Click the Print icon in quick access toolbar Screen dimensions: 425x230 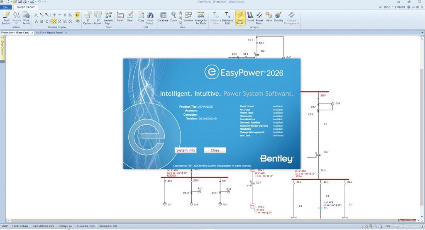pyautogui.click(x=24, y=2)
